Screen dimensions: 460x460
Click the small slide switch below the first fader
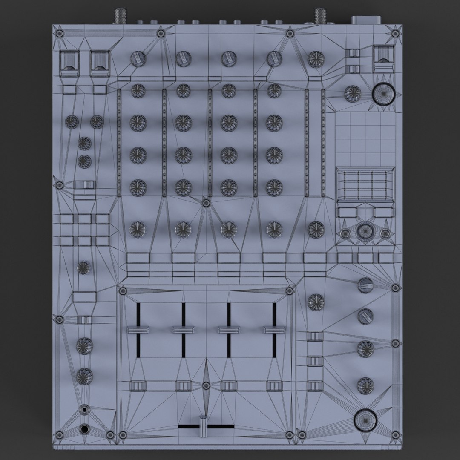point(138,385)
